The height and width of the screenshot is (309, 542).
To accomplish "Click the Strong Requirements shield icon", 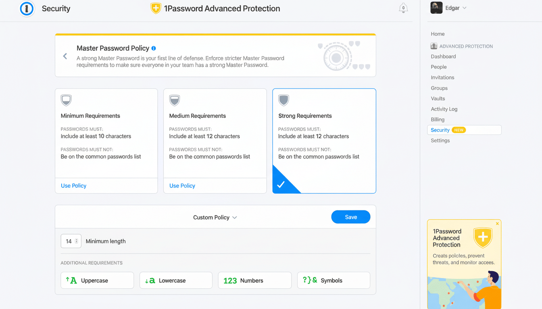I will click(284, 100).
